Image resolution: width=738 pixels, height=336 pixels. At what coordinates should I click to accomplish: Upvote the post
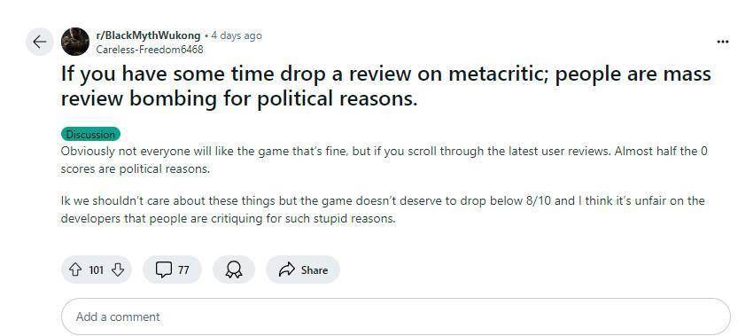tap(75, 270)
